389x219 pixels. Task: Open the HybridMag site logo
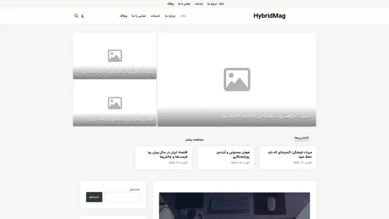pos(269,16)
